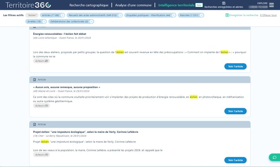Click Enregistrer la recherche link
This screenshot has width=280, height=167.
coord(243,15)
